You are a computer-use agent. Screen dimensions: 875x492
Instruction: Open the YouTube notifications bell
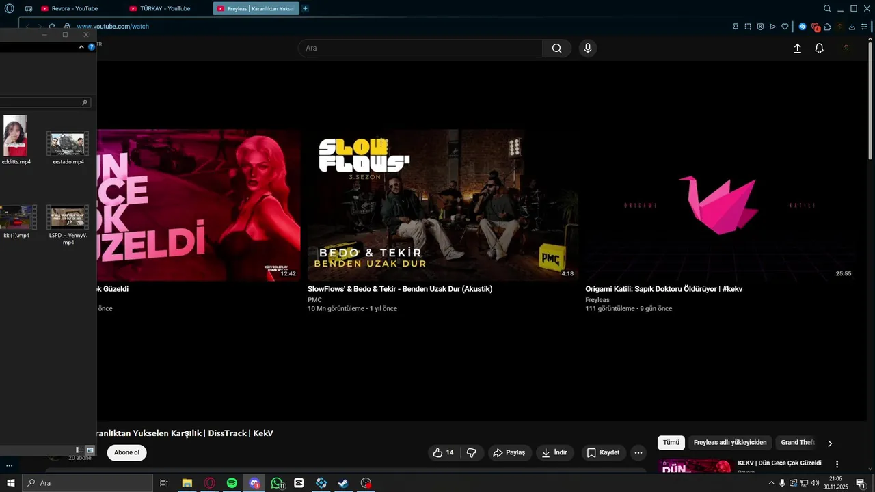pos(819,49)
